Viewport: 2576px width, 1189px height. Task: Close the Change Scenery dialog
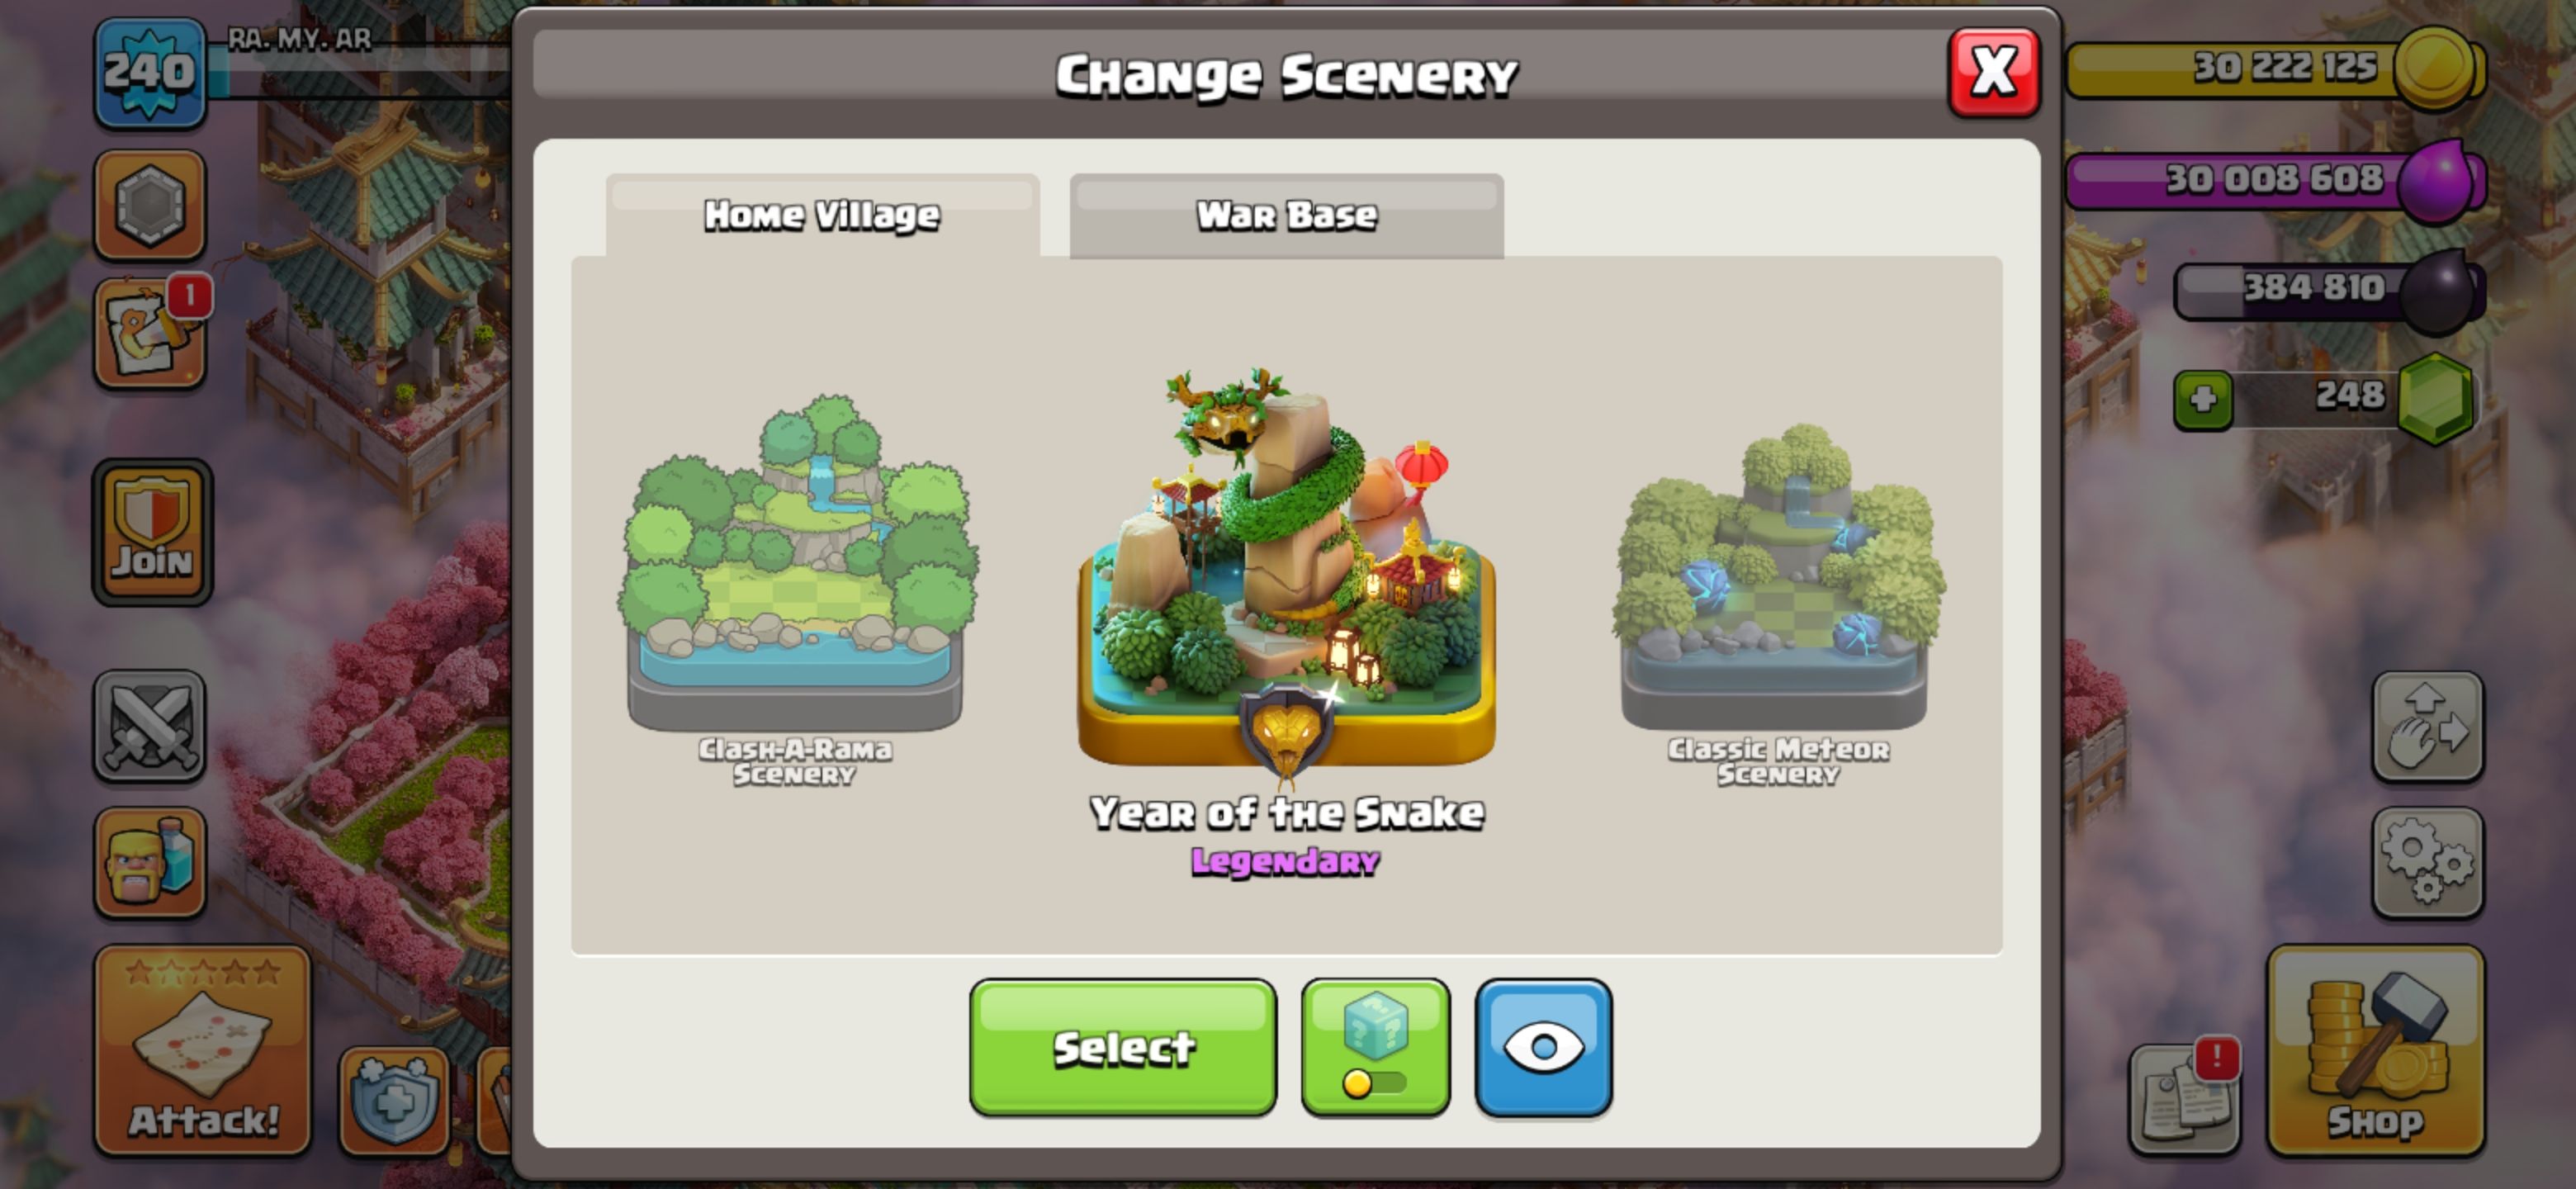tap(1993, 72)
